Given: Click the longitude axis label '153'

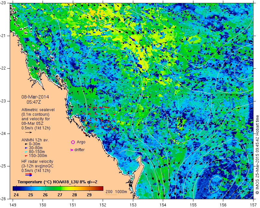Looking at the screenshot, I should point(133,205).
